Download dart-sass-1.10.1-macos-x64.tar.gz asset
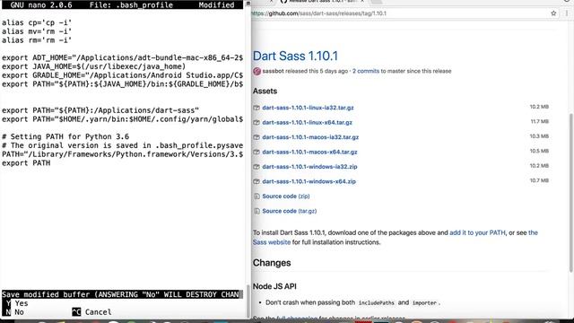 (x=309, y=152)
